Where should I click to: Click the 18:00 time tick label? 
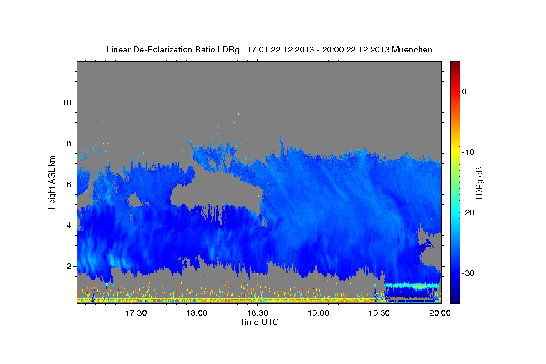(197, 313)
